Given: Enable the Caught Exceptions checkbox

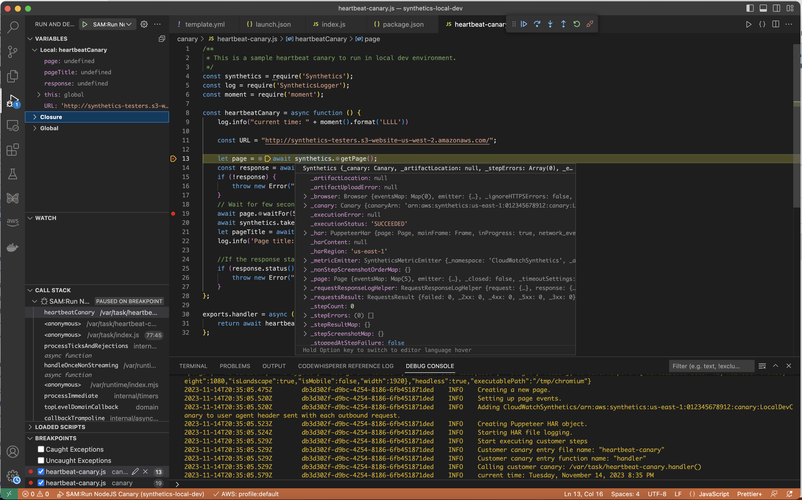Looking at the screenshot, I should pyautogui.click(x=41, y=449).
